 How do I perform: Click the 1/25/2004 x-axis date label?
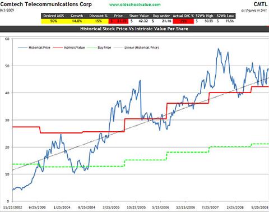62,208
